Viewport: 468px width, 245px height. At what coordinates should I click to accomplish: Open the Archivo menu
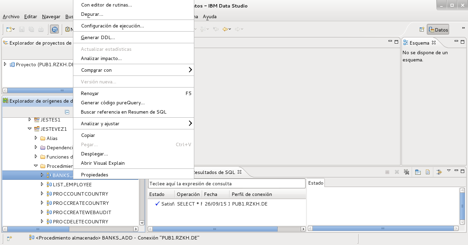point(11,16)
